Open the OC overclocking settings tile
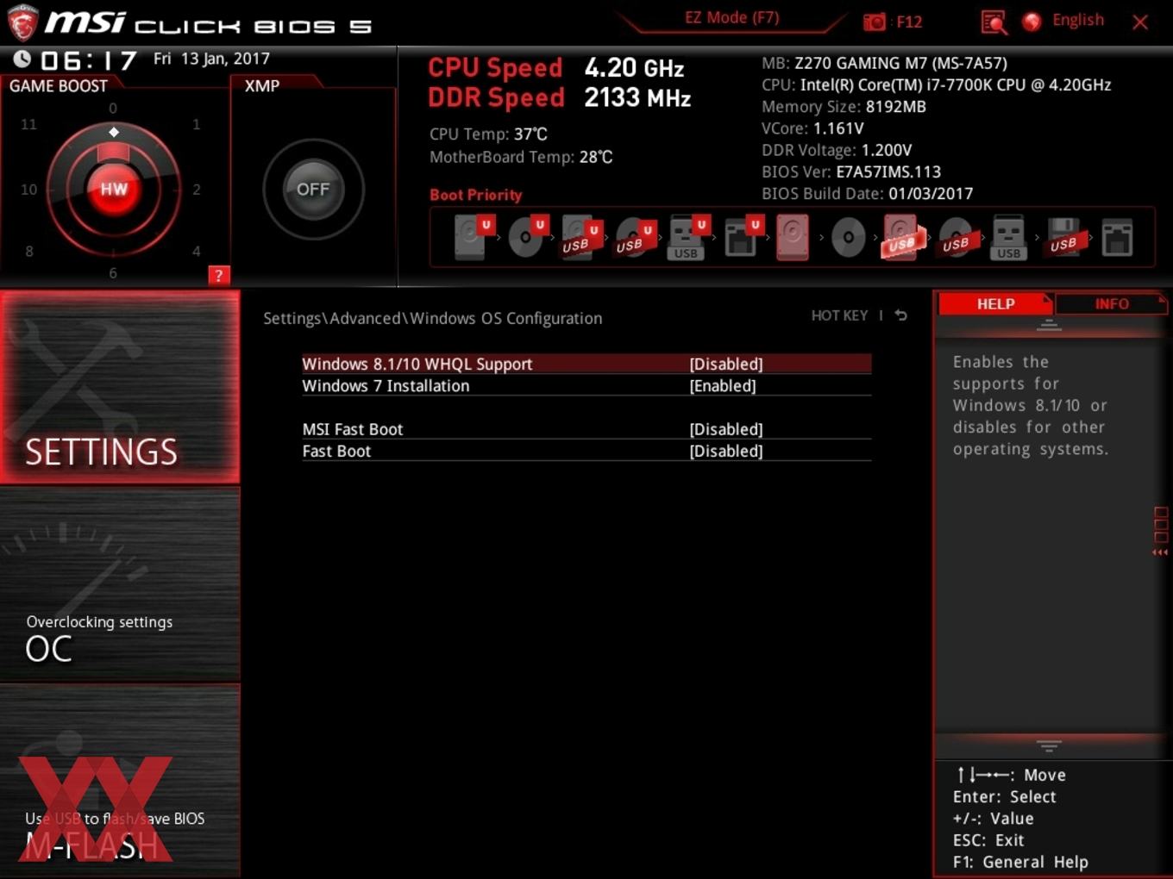This screenshot has width=1173, height=879. [x=120, y=585]
